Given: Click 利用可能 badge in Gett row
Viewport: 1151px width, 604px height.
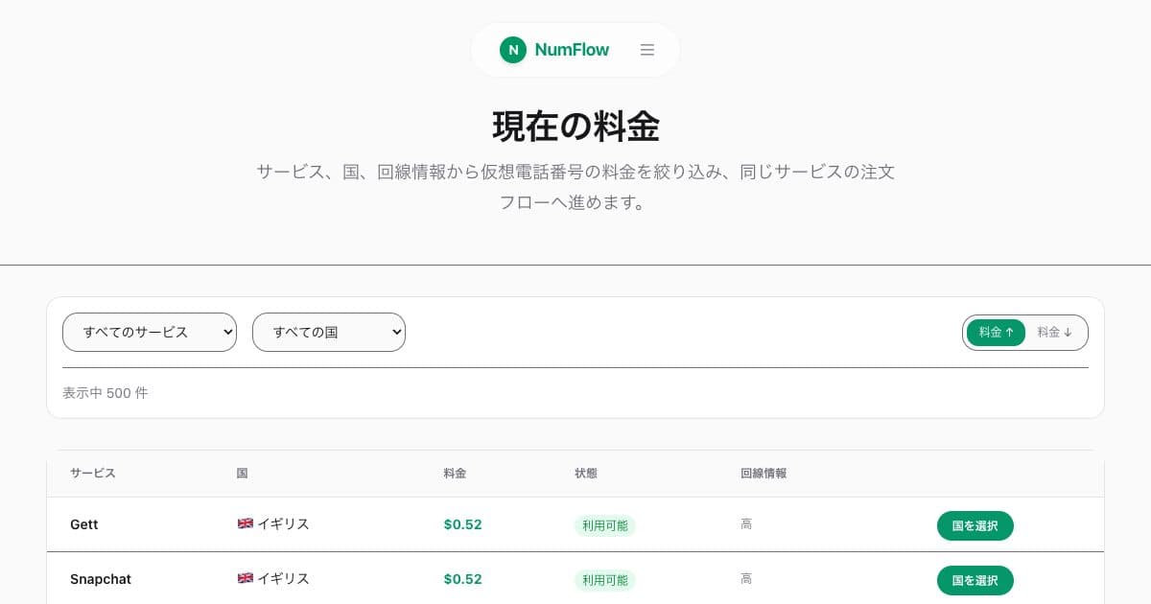Looking at the screenshot, I should (x=605, y=525).
